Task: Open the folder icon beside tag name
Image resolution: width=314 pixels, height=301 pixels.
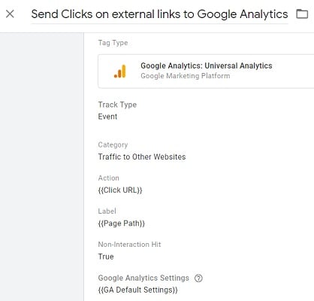Action: (302, 14)
